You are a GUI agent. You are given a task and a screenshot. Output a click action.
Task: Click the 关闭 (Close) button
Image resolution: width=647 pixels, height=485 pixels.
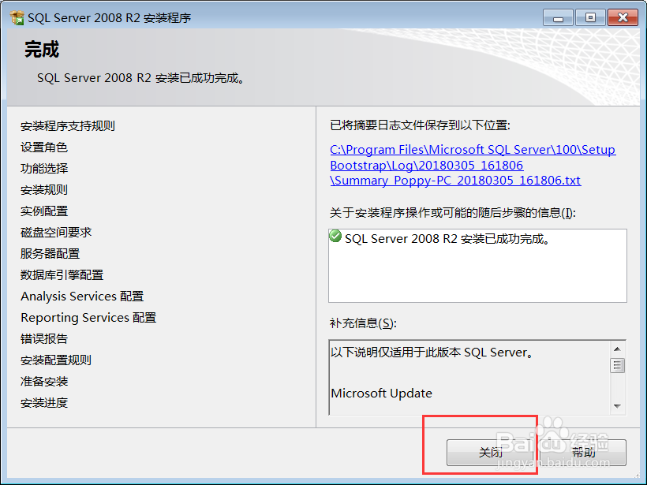[x=491, y=453]
